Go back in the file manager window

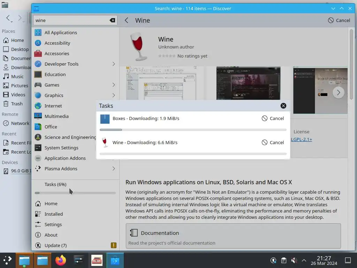click(x=9, y=18)
